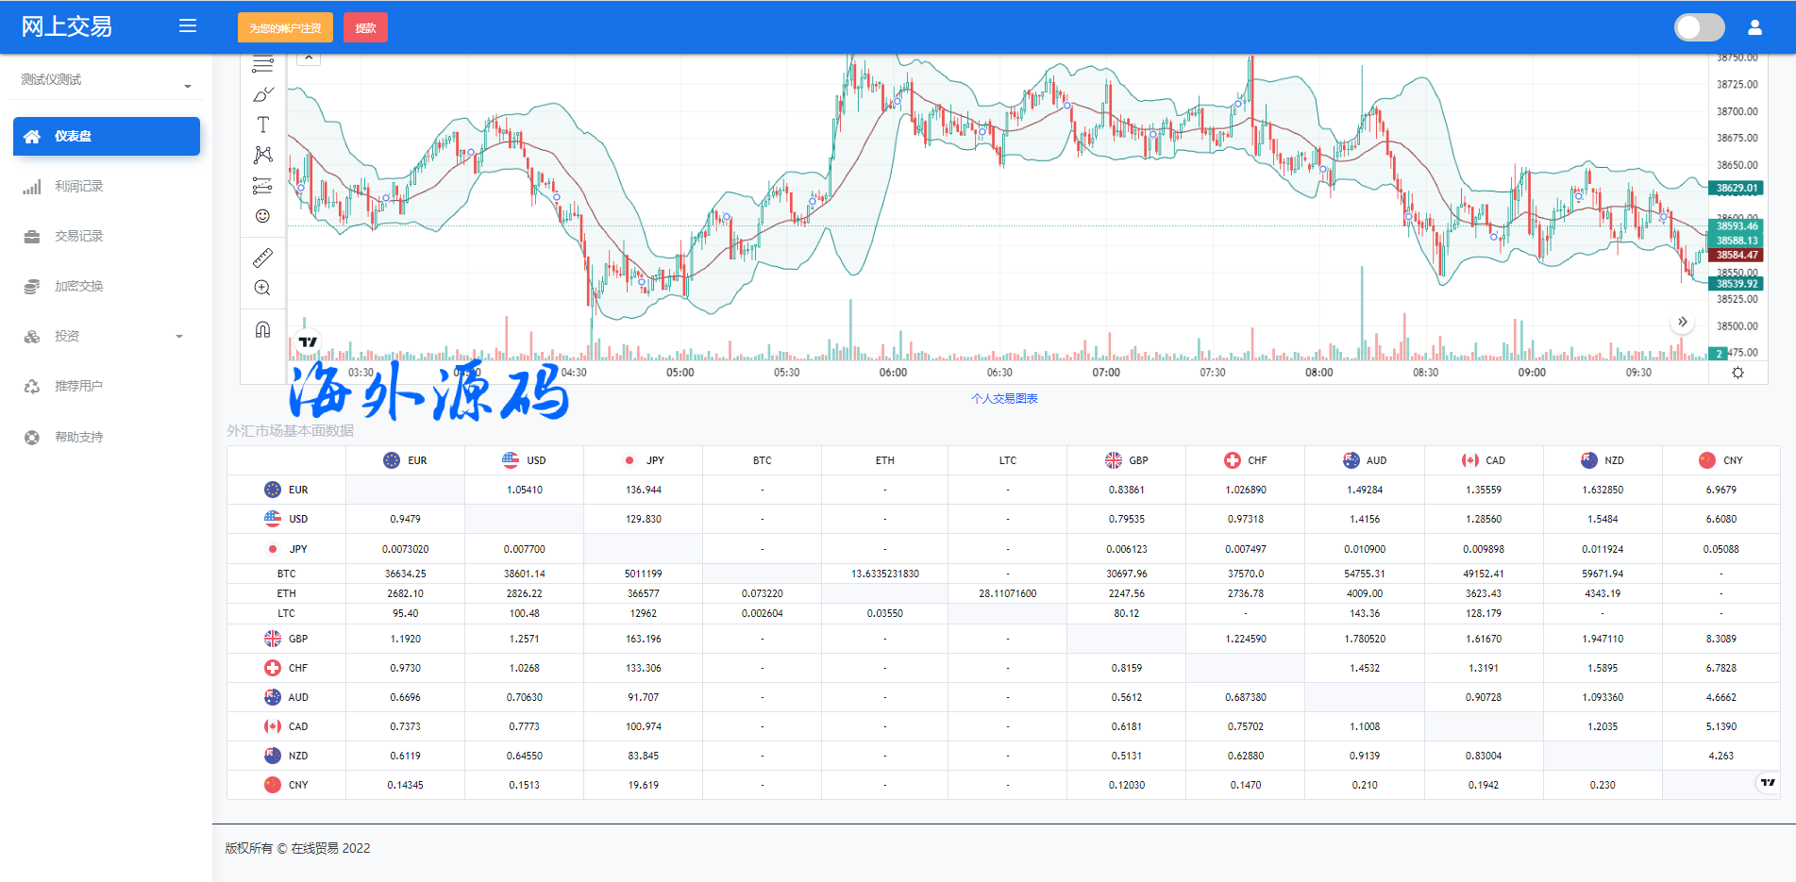
Task: Select the Measure ruler tool
Action: tap(262, 256)
